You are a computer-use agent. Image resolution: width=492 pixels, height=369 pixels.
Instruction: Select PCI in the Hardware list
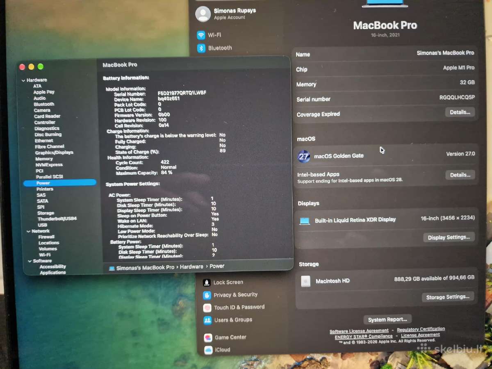point(39,171)
